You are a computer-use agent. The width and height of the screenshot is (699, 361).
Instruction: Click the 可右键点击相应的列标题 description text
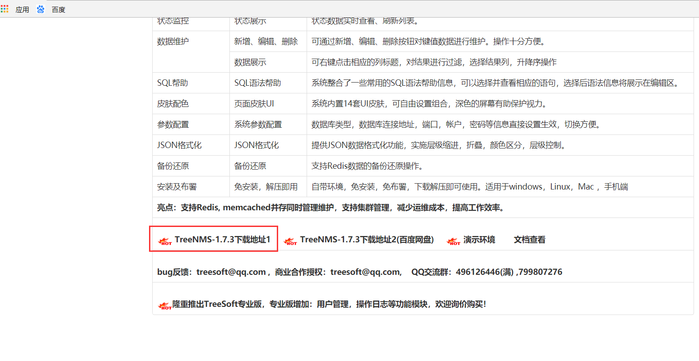tap(434, 62)
